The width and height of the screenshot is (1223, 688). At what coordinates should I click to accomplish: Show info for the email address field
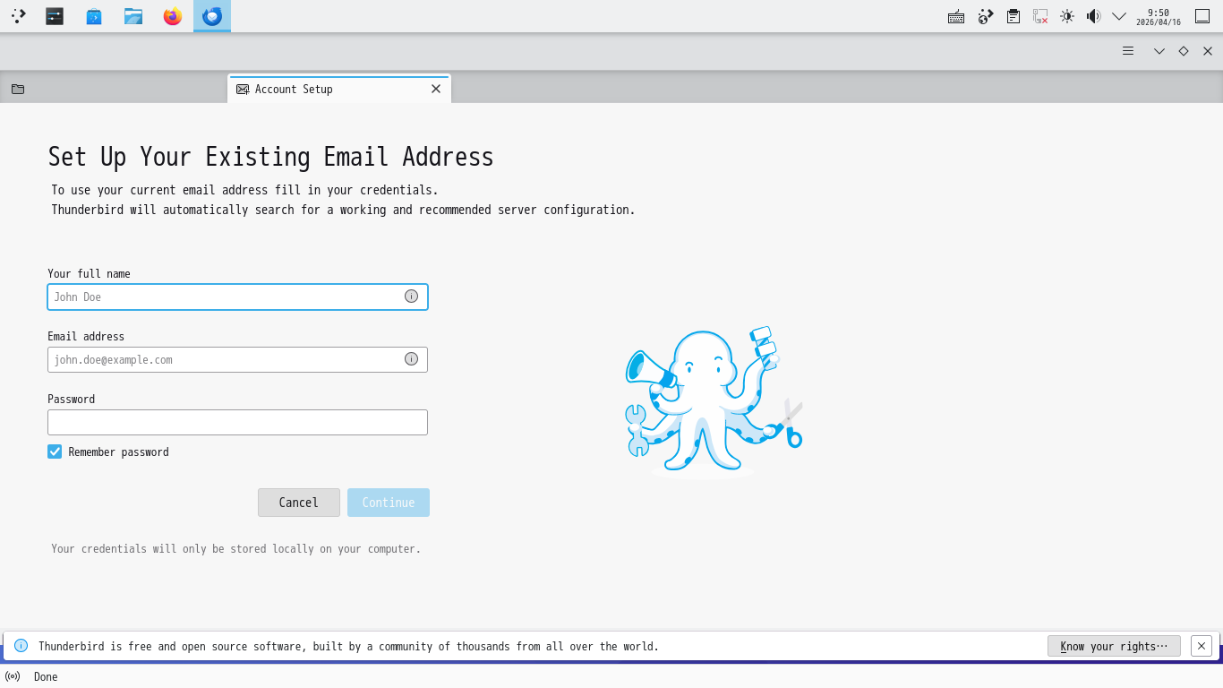click(x=411, y=359)
